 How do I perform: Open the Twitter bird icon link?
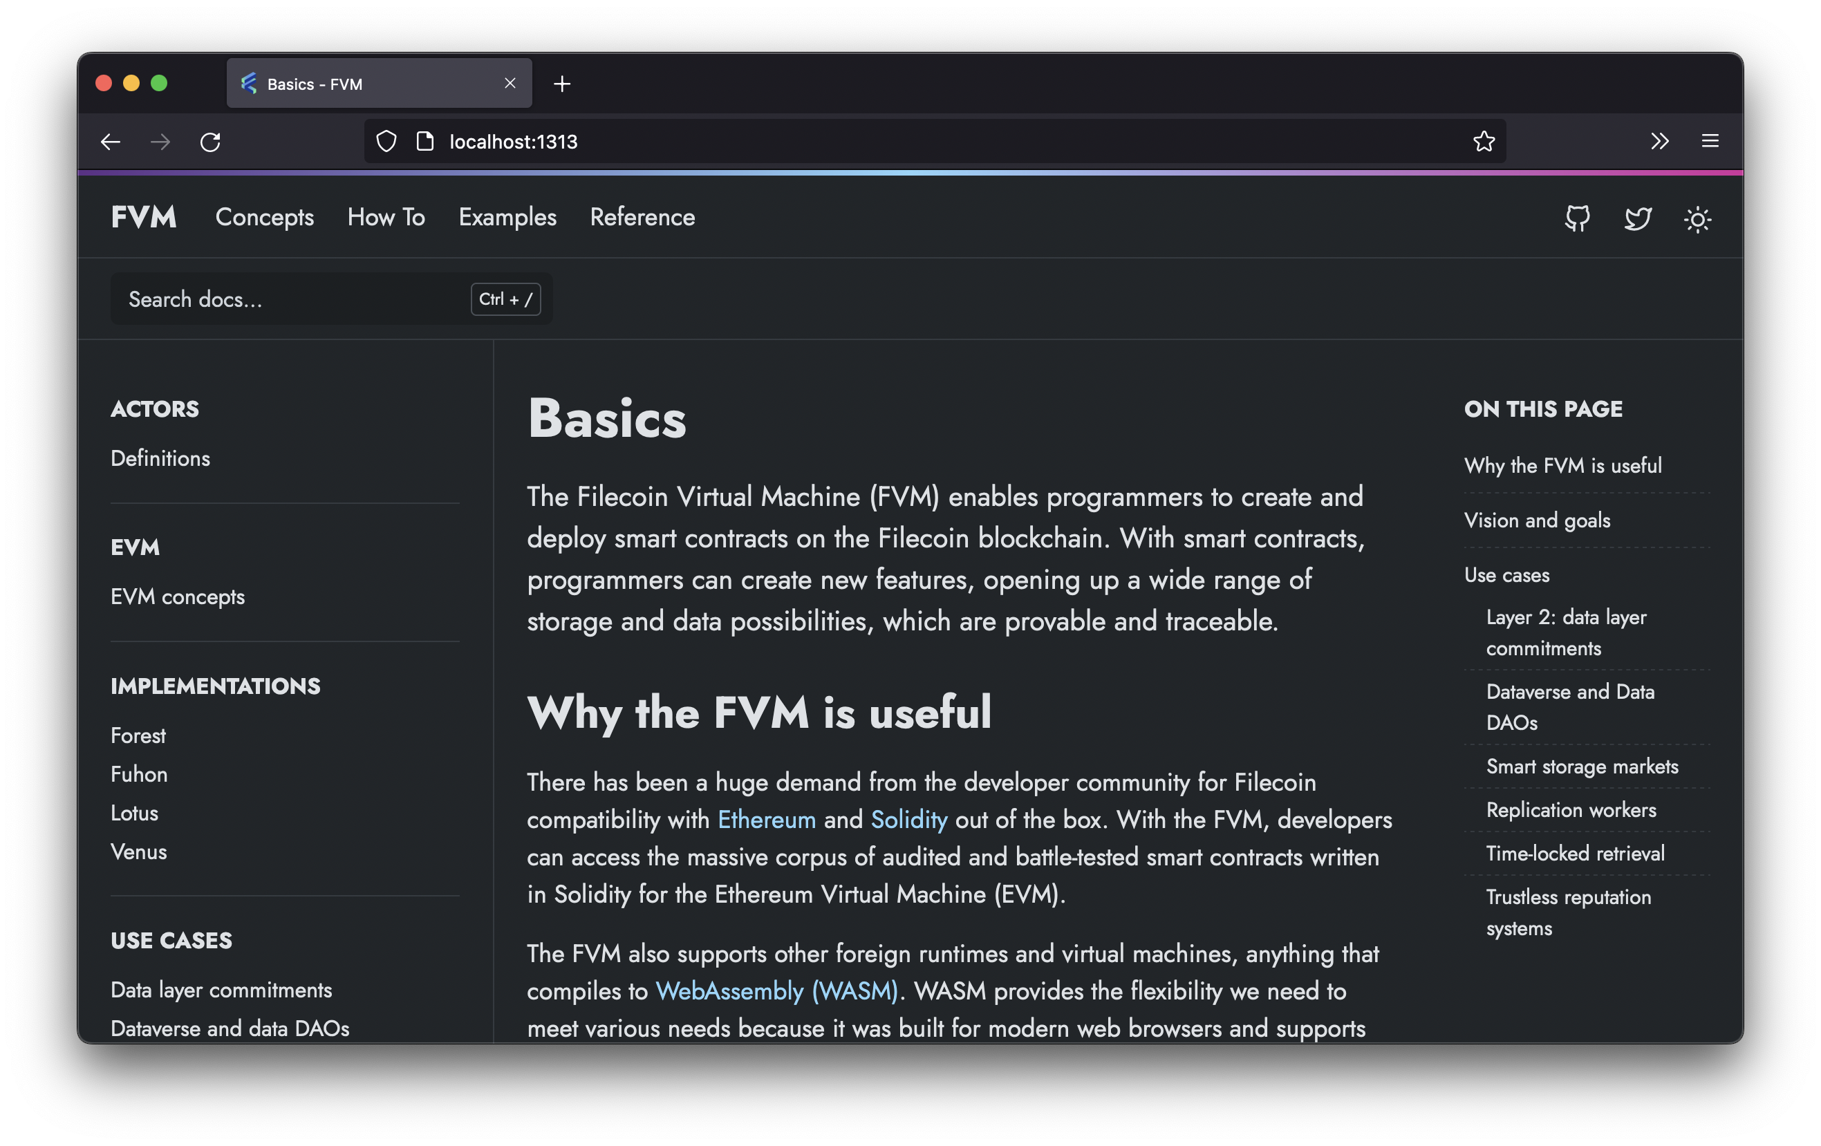pos(1637,219)
